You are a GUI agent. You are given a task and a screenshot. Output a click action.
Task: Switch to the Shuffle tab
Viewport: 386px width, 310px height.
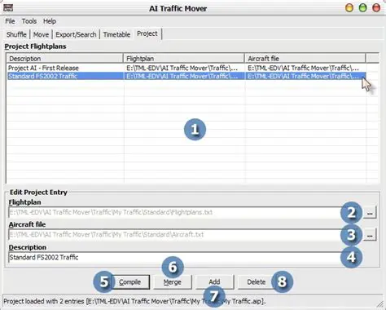pos(16,34)
